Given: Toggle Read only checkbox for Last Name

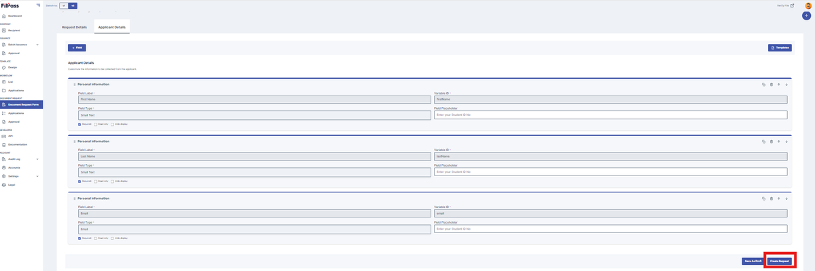Looking at the screenshot, I should (96, 181).
